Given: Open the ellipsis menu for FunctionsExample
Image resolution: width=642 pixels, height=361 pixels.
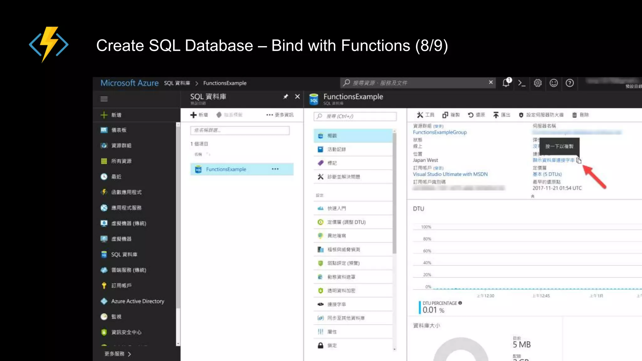Looking at the screenshot, I should [x=275, y=169].
